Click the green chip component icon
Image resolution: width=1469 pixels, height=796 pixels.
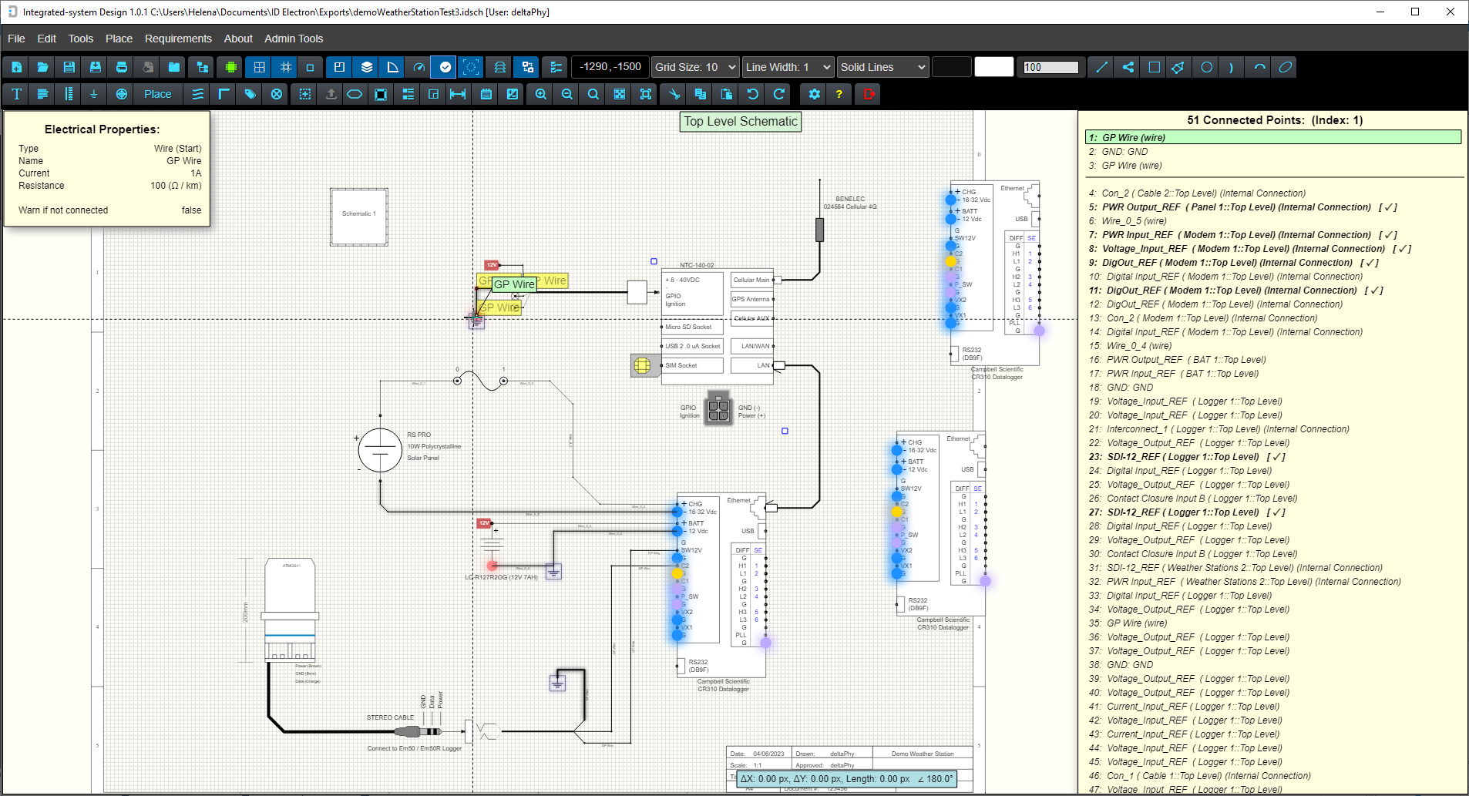(230, 67)
